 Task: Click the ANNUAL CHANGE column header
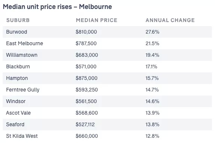point(170,20)
